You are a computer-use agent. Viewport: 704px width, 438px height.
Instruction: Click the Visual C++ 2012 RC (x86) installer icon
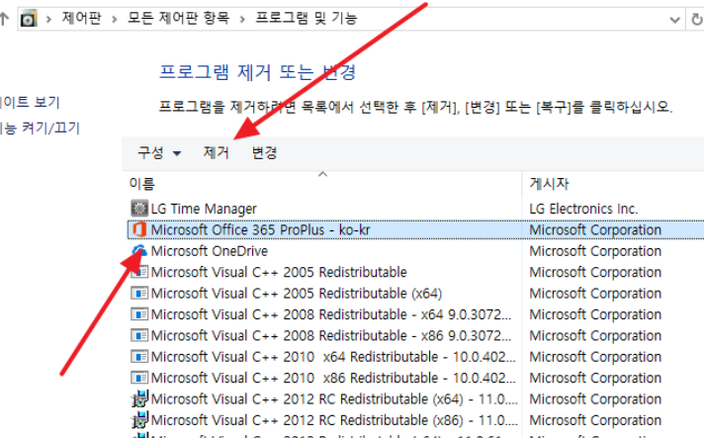coord(139,419)
